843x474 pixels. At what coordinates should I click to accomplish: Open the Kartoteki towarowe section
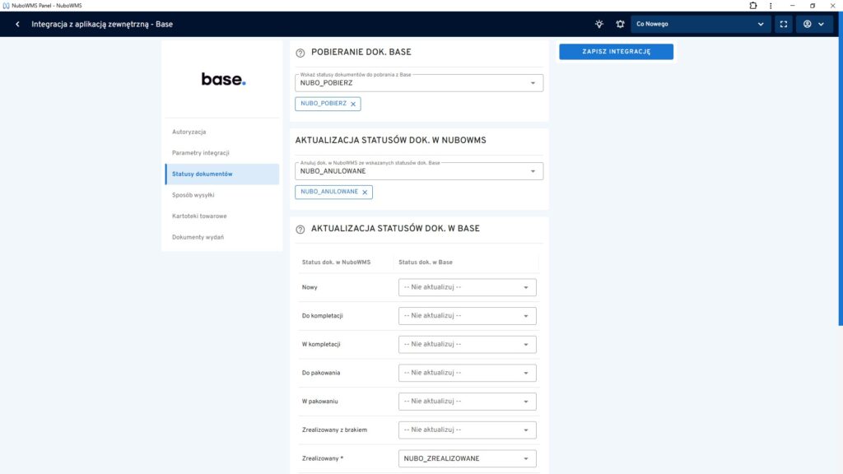pos(199,216)
